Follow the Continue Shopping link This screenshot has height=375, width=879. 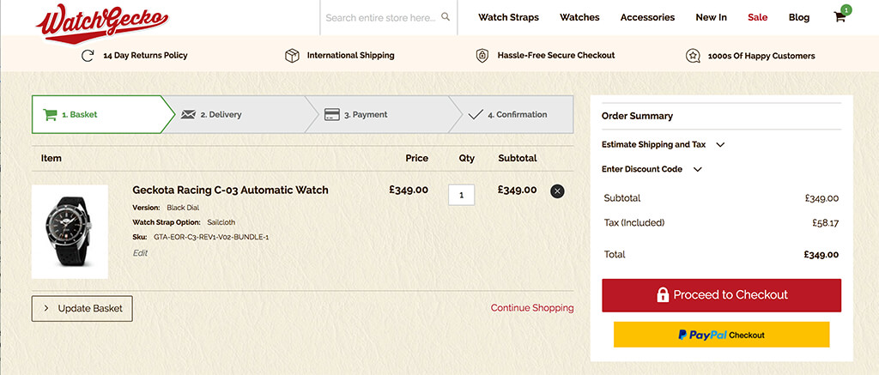tap(532, 308)
